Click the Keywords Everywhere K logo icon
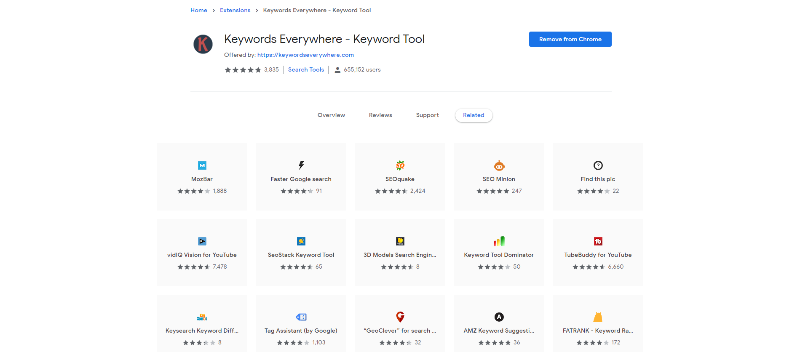Image resolution: width=800 pixels, height=352 pixels. click(203, 44)
